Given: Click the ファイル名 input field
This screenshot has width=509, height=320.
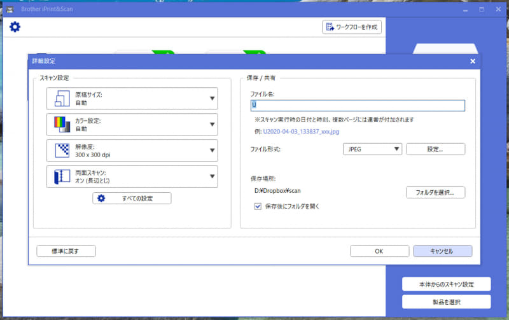Looking at the screenshot, I should [x=358, y=105].
